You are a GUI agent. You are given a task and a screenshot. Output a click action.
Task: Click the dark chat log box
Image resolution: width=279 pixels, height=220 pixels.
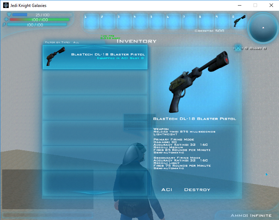coord(48,189)
